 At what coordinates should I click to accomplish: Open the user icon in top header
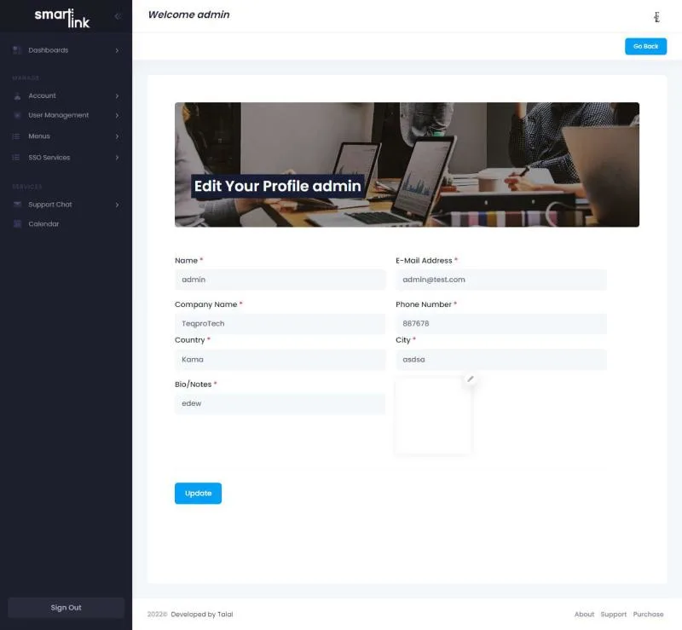[x=656, y=17]
